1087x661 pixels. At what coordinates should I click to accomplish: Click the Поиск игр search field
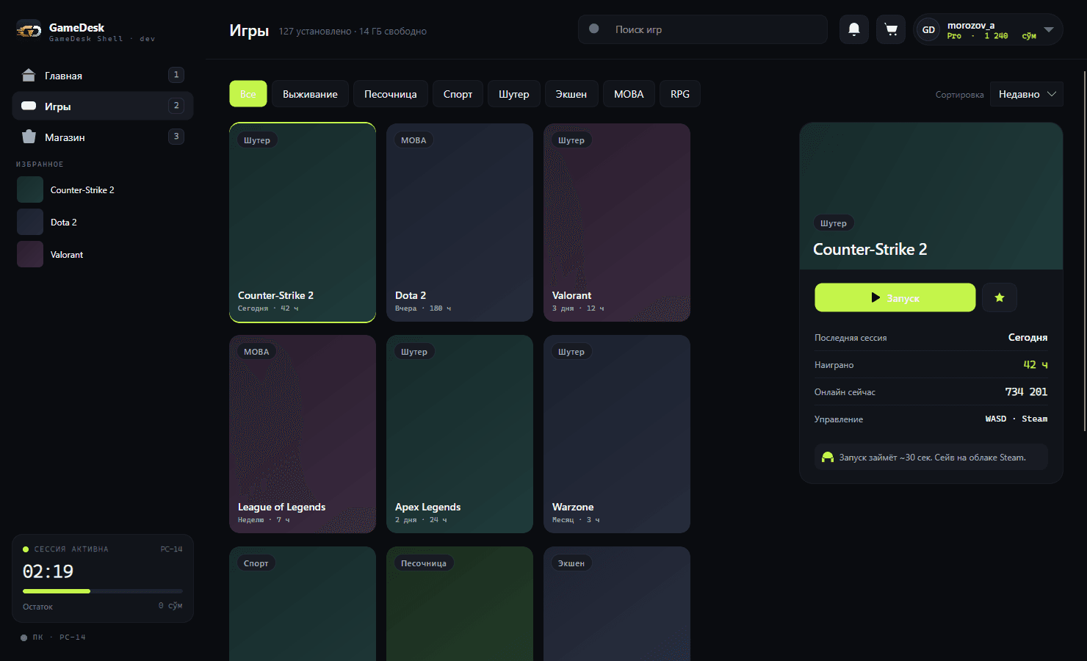pos(703,29)
